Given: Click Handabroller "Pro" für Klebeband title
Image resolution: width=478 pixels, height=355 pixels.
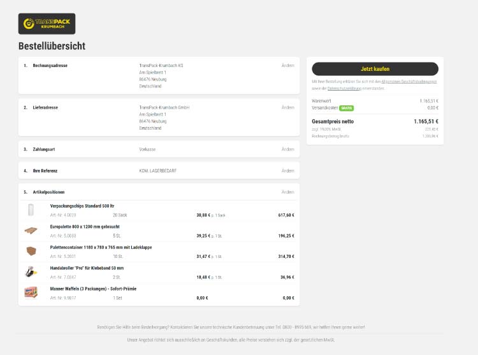Looking at the screenshot, I should 87,268.
